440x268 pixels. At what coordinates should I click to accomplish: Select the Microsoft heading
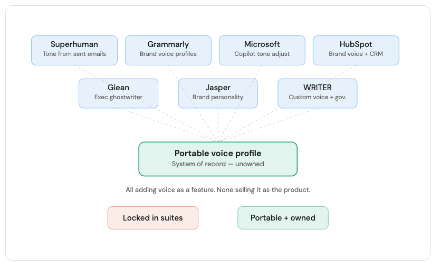[x=262, y=44]
